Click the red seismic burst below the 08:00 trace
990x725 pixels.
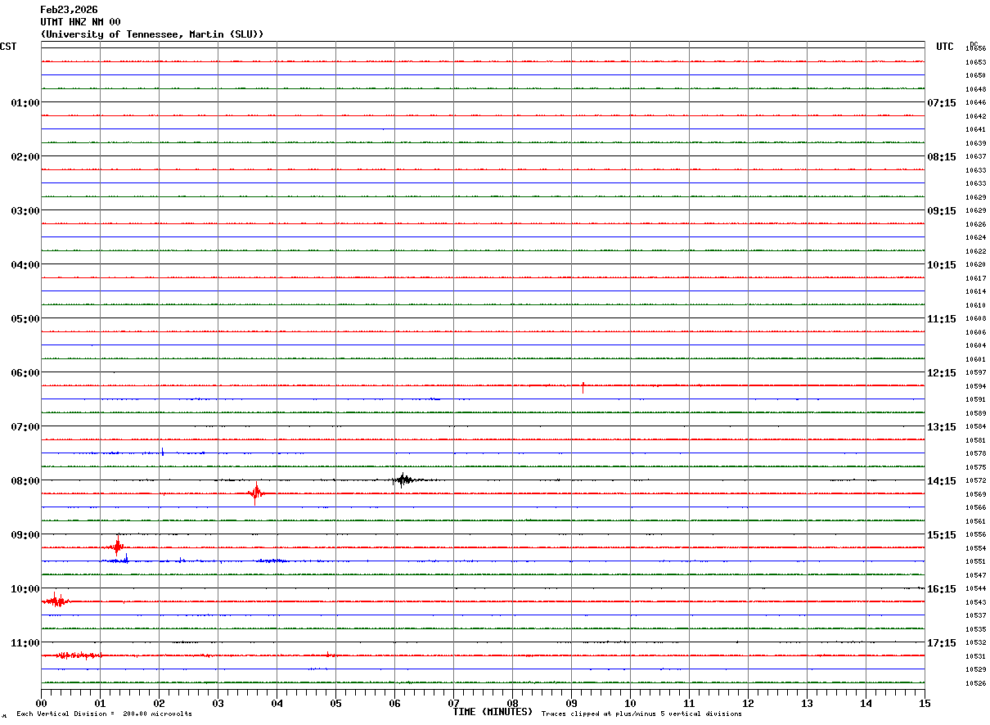256,493
